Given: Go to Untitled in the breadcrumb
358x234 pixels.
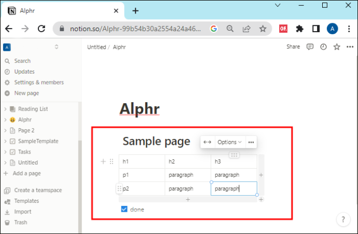Looking at the screenshot, I should tap(97, 47).
